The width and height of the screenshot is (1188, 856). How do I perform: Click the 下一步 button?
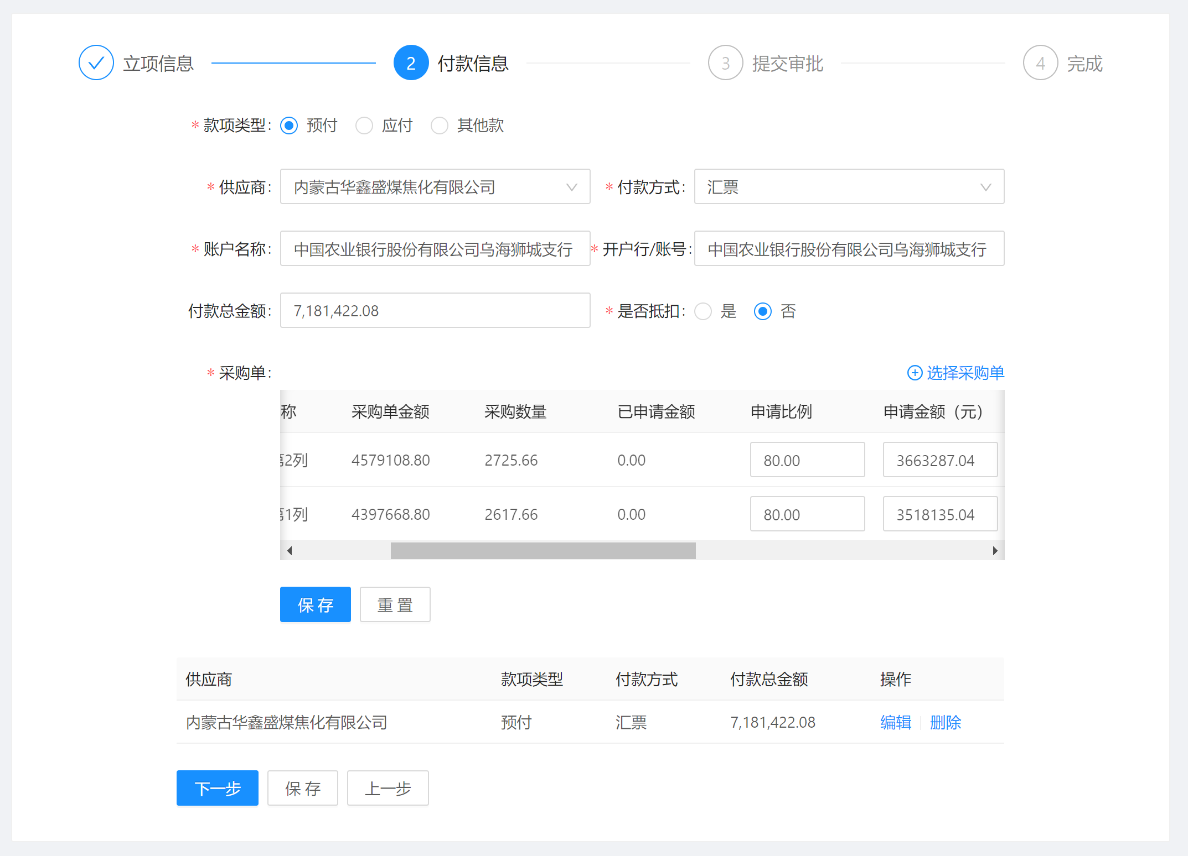[217, 788]
